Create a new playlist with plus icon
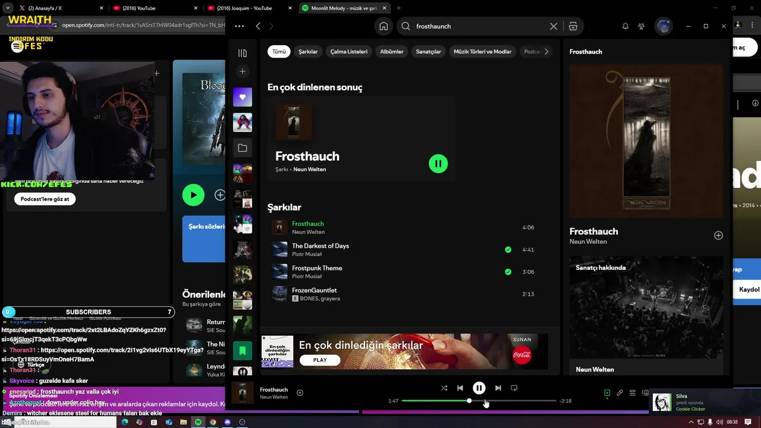The height and width of the screenshot is (428, 761). click(242, 71)
